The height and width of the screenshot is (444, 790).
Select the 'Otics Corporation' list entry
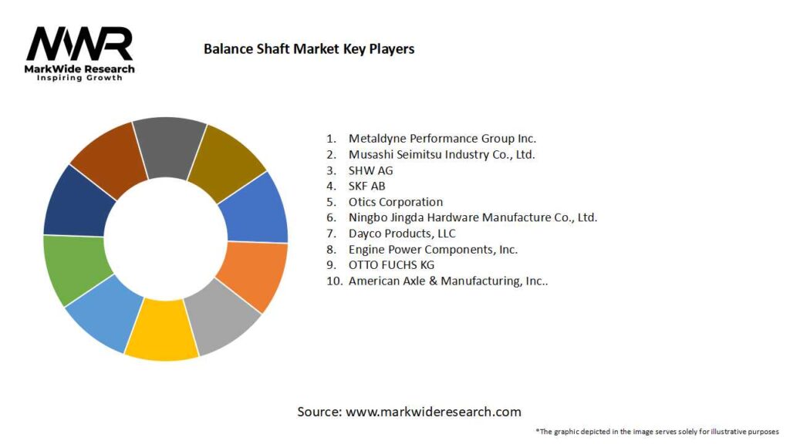396,202
